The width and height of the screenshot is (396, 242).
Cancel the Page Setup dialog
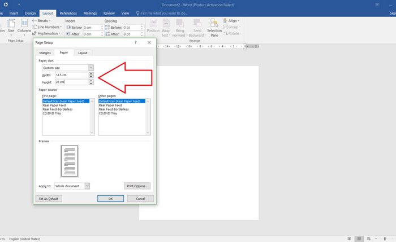pyautogui.click(x=140, y=199)
